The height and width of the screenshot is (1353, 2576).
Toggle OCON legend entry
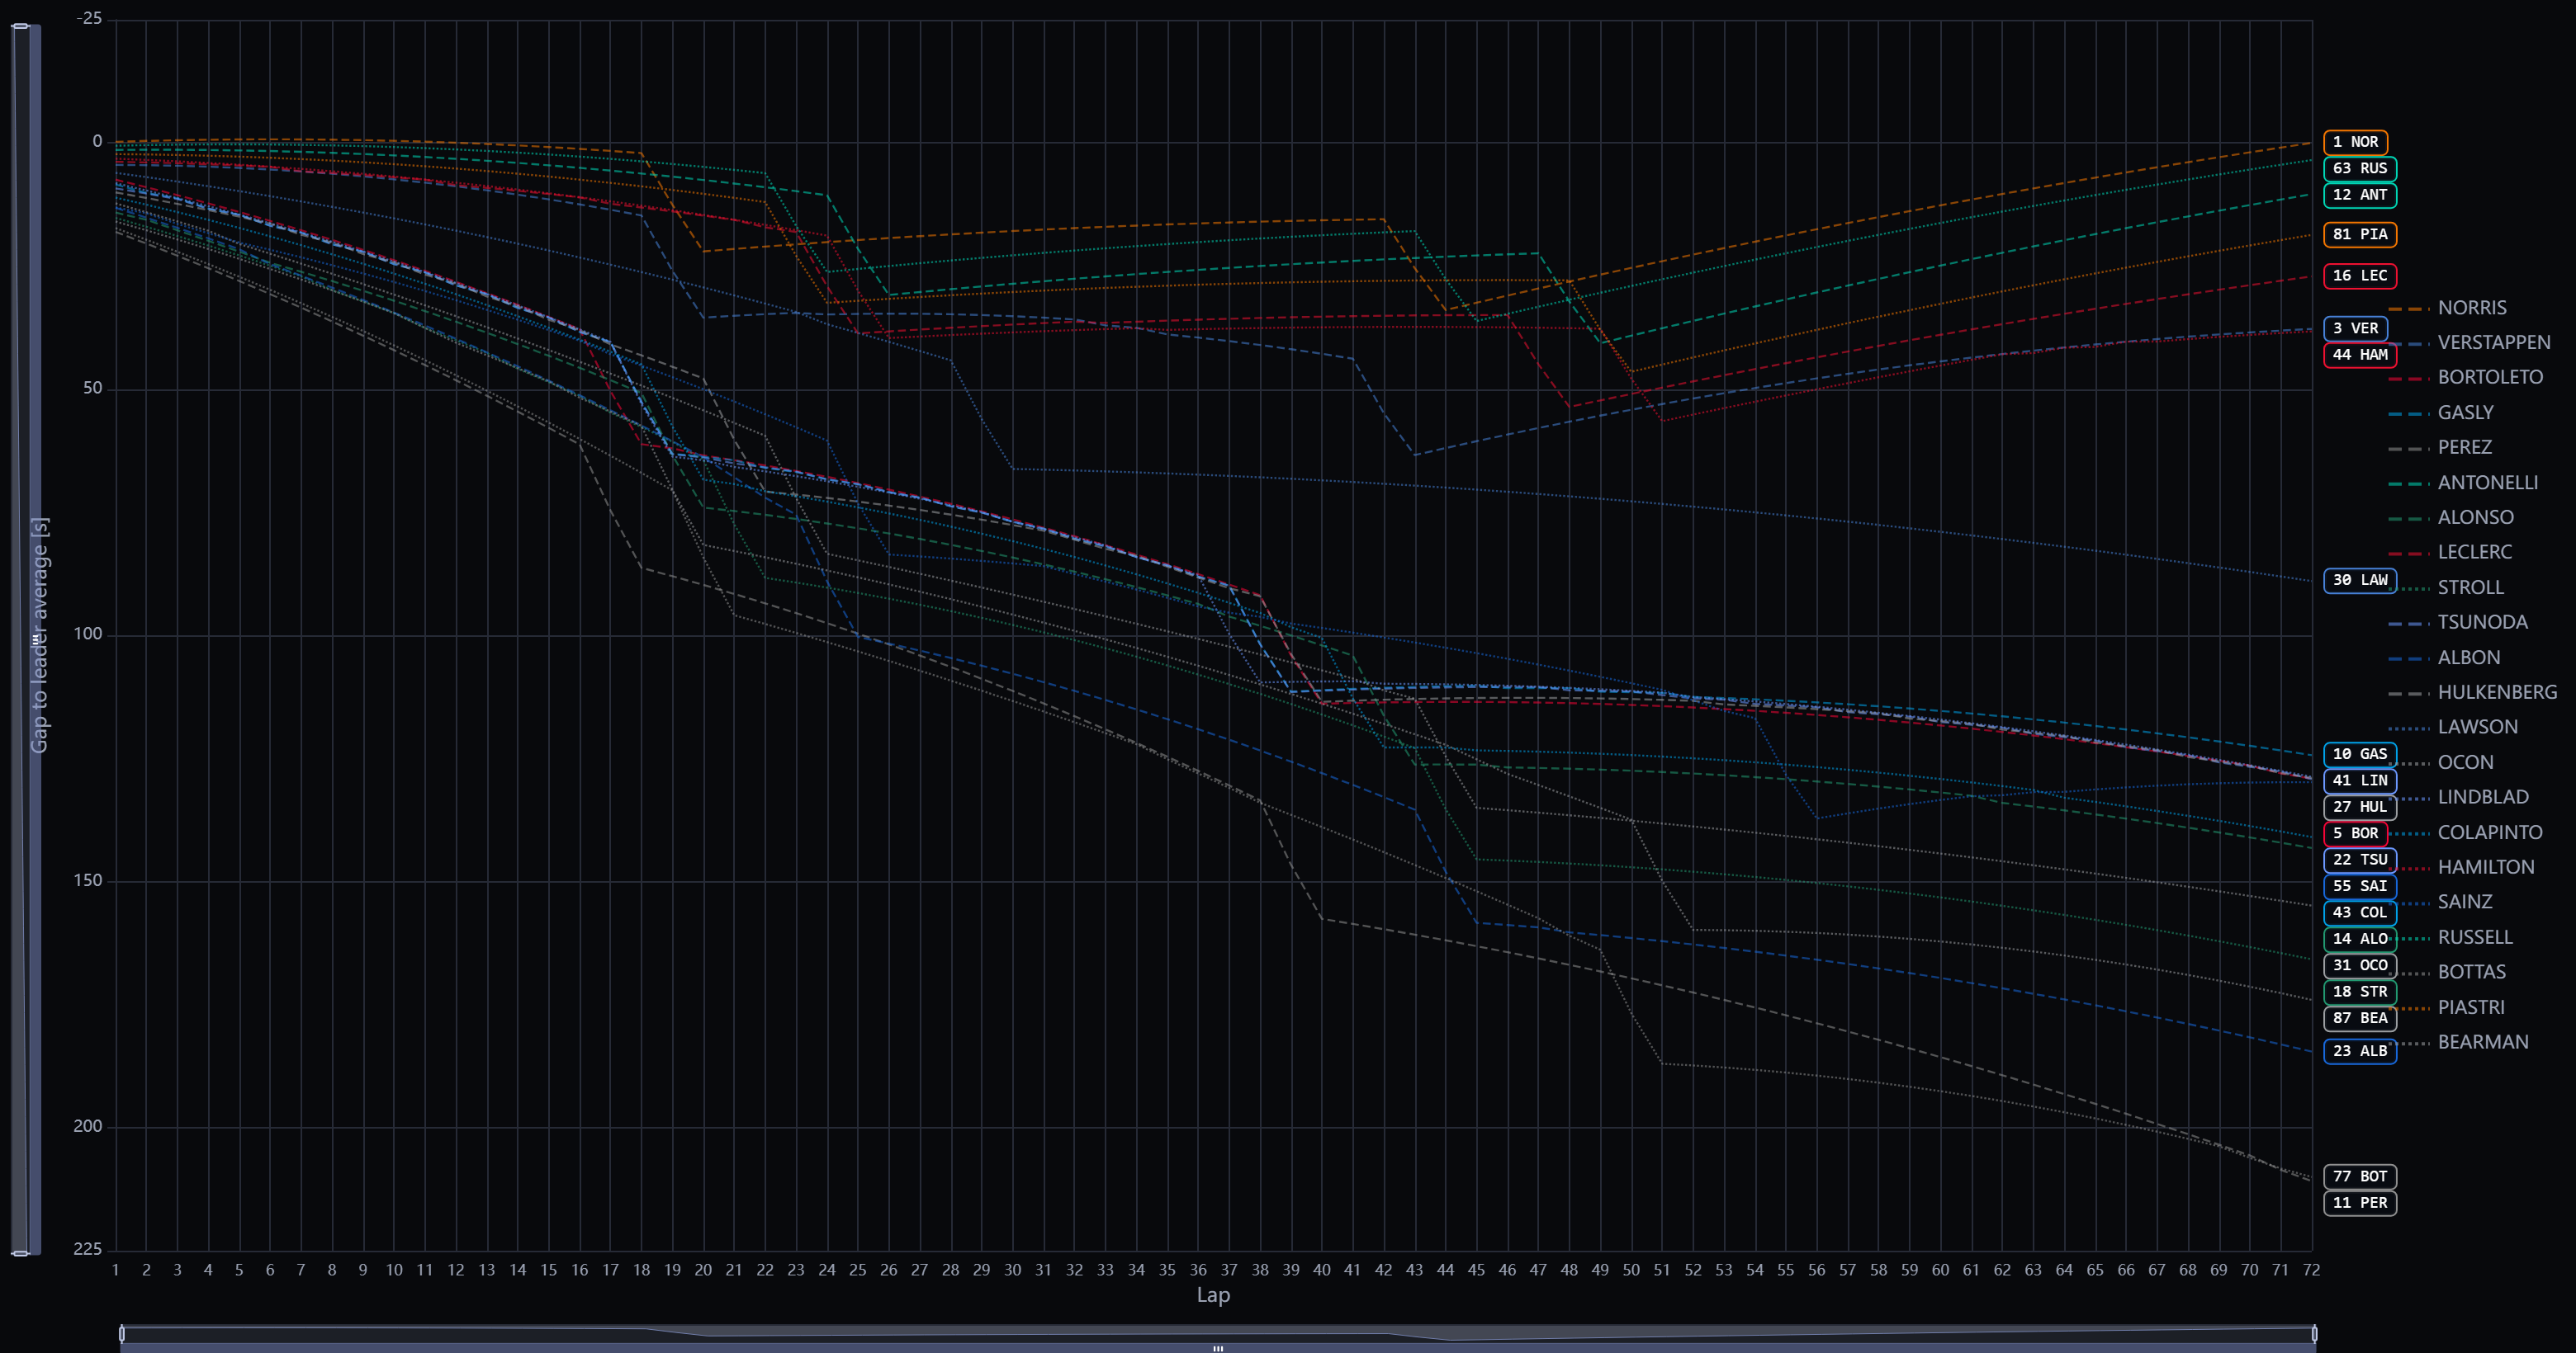coord(2441,762)
